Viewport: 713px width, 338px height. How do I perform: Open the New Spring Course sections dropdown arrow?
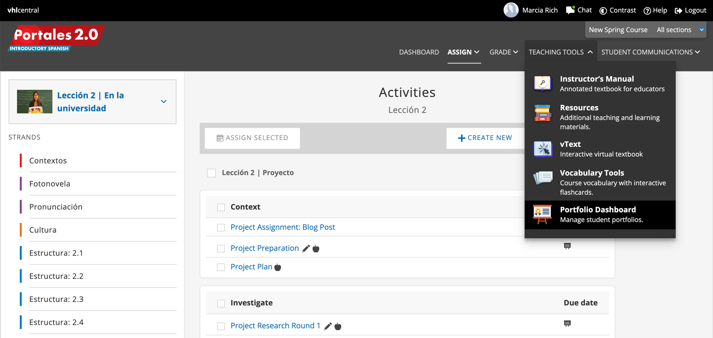(x=701, y=30)
